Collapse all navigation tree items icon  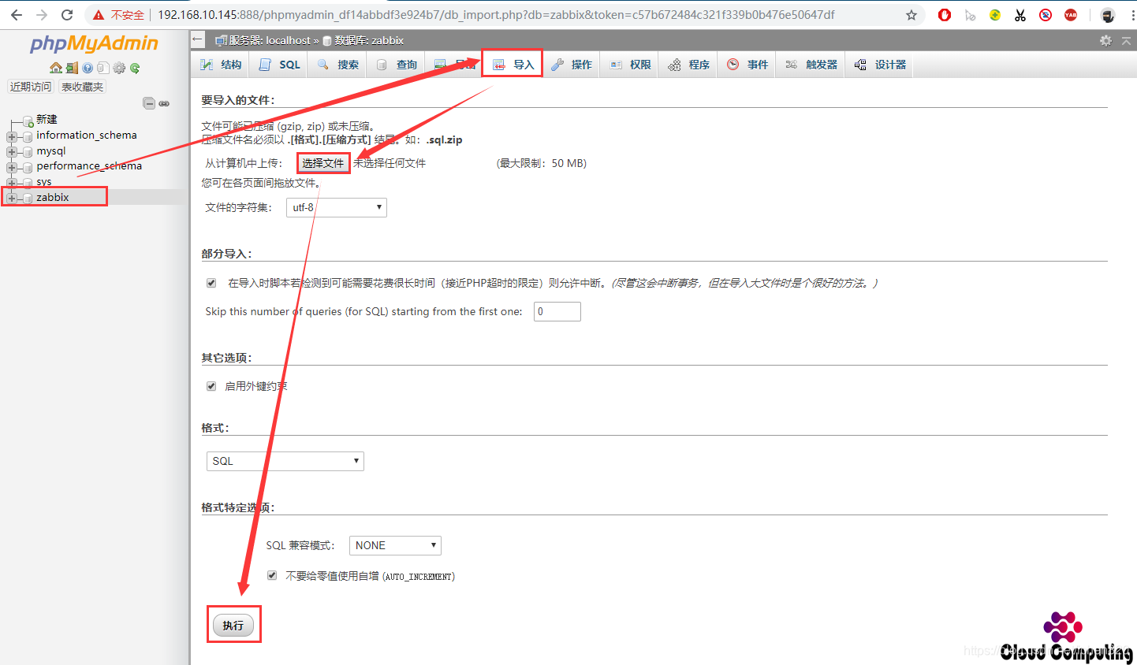(149, 103)
